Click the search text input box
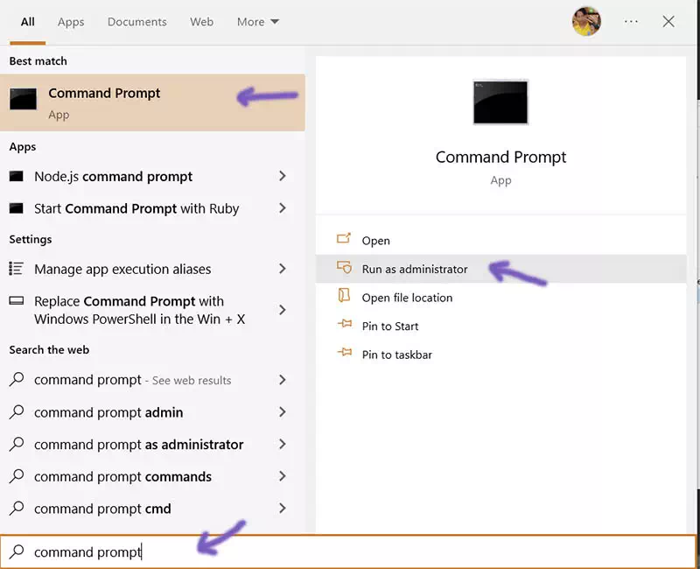This screenshot has height=569, width=700. (x=350, y=552)
